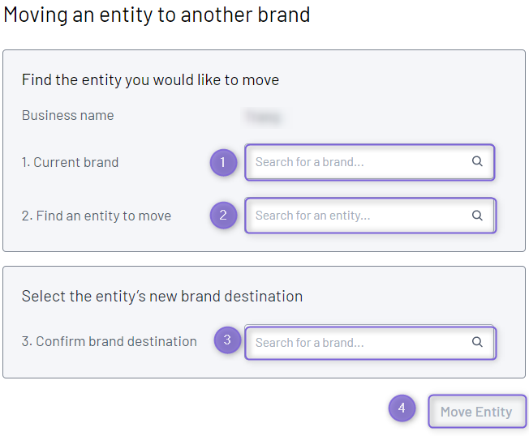Screen dimensions: 529x436
Task: Click the '3. Confirm brand destination' label
Action: click(110, 341)
